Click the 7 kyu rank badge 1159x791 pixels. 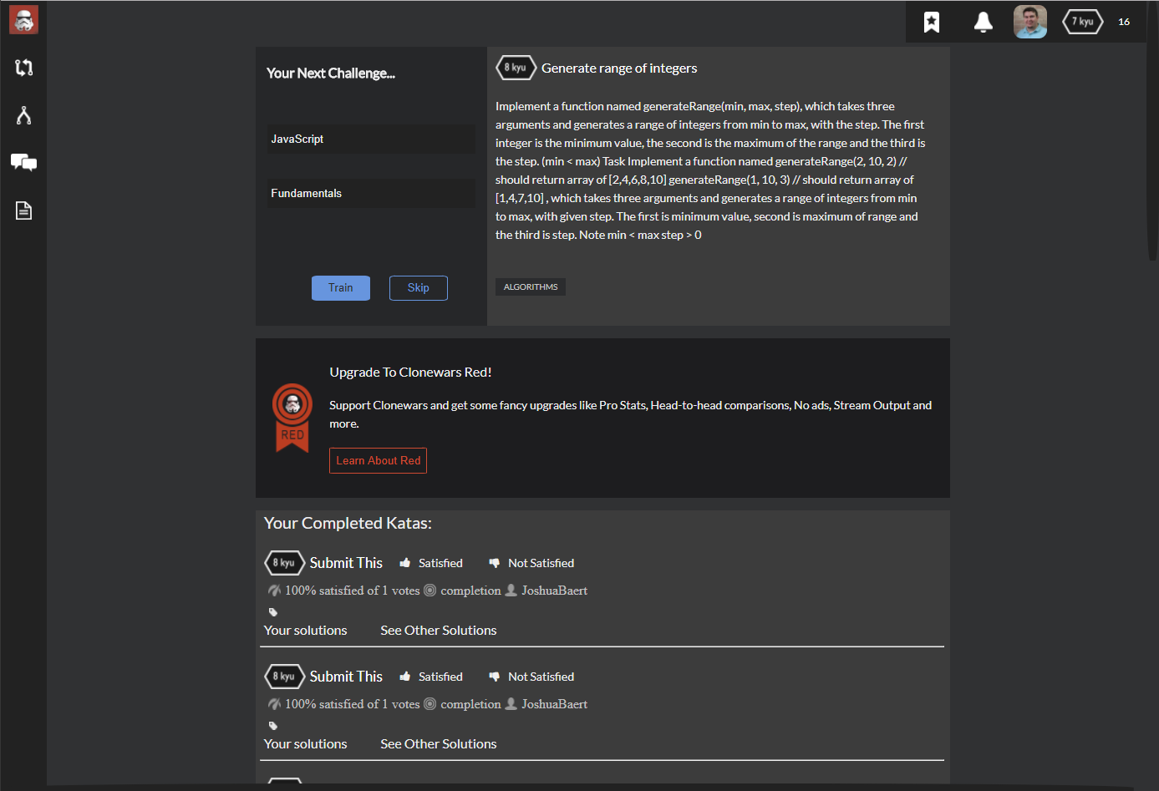coord(1082,22)
